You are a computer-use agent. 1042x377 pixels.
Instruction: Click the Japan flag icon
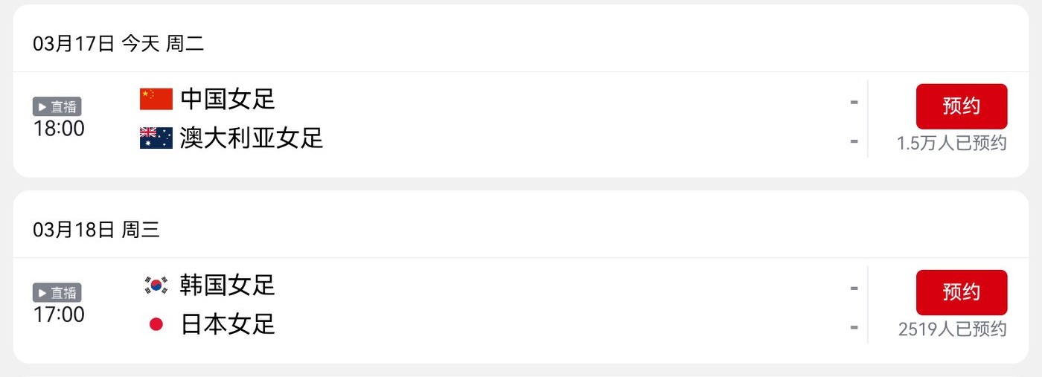click(x=156, y=324)
